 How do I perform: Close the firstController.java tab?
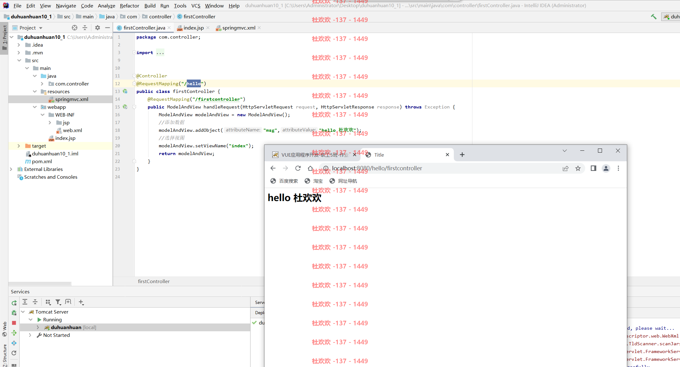pyautogui.click(x=169, y=28)
